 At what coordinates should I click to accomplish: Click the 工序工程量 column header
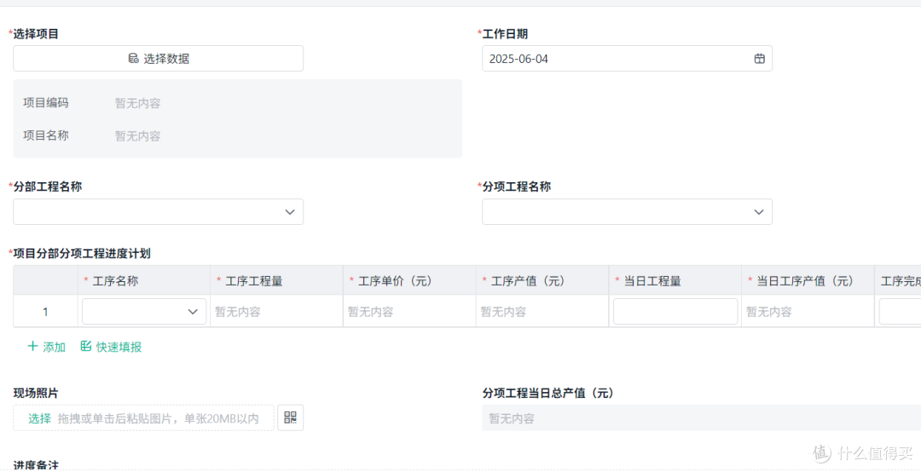[x=276, y=280]
